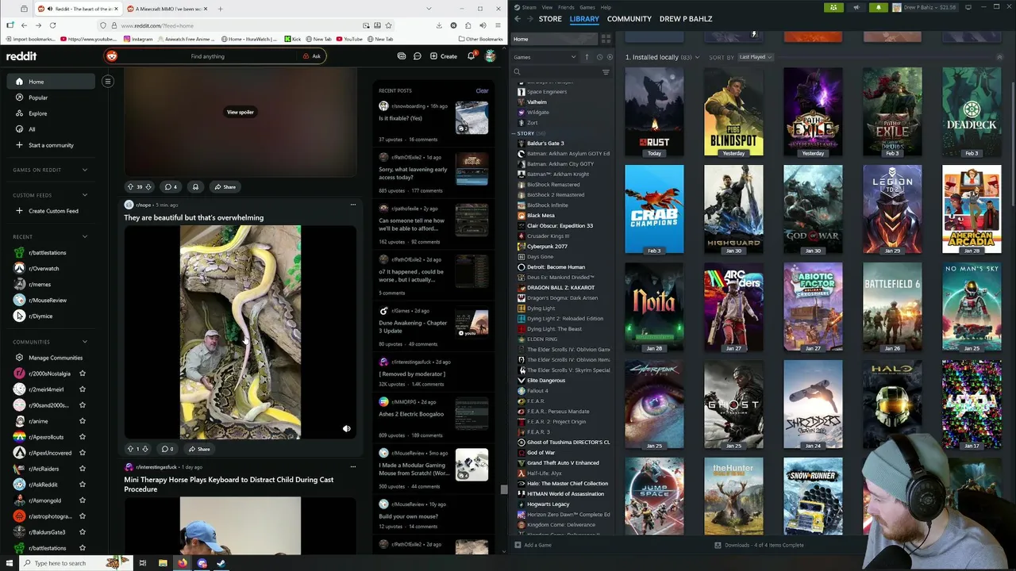
Task: Collapse Custom Feeds section
Action: (85, 195)
